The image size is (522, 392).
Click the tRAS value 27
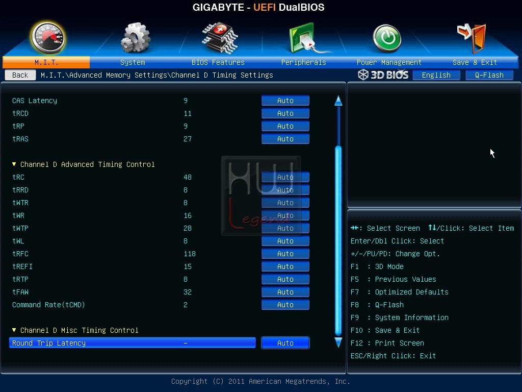point(188,139)
